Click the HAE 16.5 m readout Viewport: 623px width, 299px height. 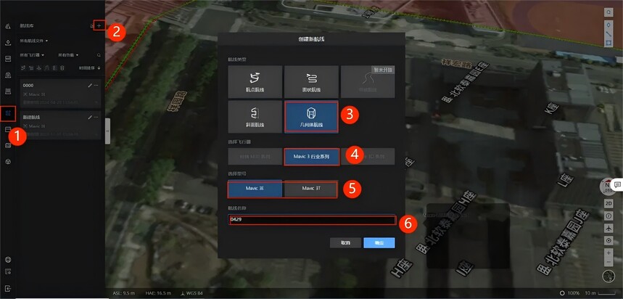click(157, 293)
